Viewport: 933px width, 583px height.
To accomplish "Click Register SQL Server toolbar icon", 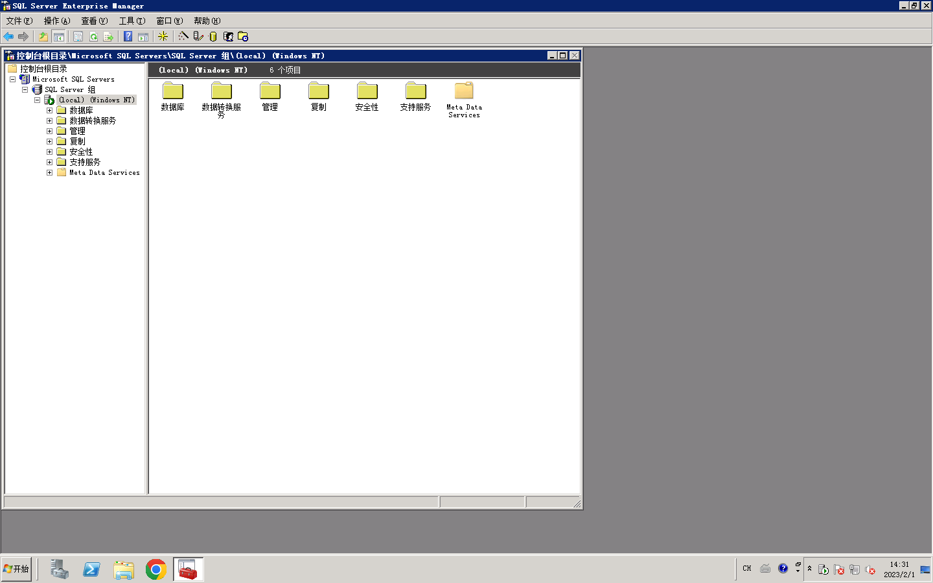I will 198,37.
